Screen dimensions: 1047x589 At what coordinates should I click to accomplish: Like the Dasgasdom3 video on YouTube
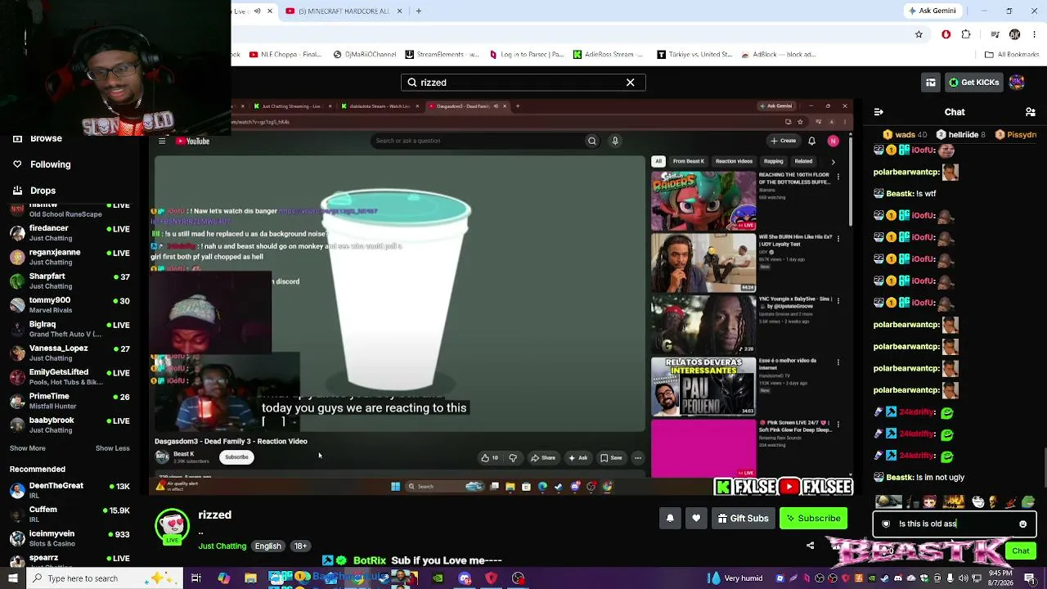490,458
